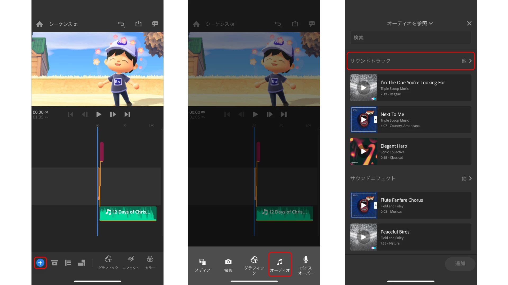Open the Graphics tool in left toolbar
Viewport: 508px width, 285px height.
click(108, 262)
